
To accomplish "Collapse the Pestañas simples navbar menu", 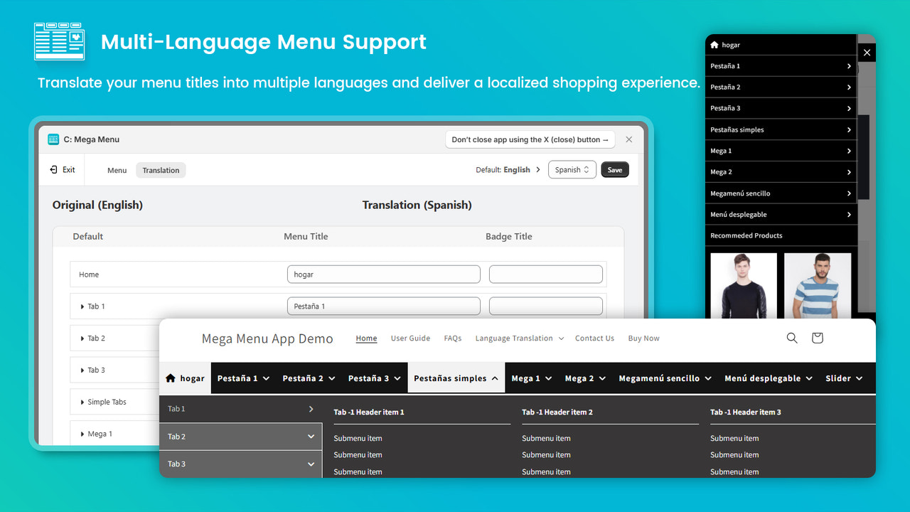I will [x=456, y=378].
